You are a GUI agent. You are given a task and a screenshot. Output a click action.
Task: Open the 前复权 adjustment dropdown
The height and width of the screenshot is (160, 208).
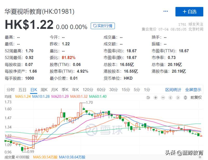(x=197, y=97)
